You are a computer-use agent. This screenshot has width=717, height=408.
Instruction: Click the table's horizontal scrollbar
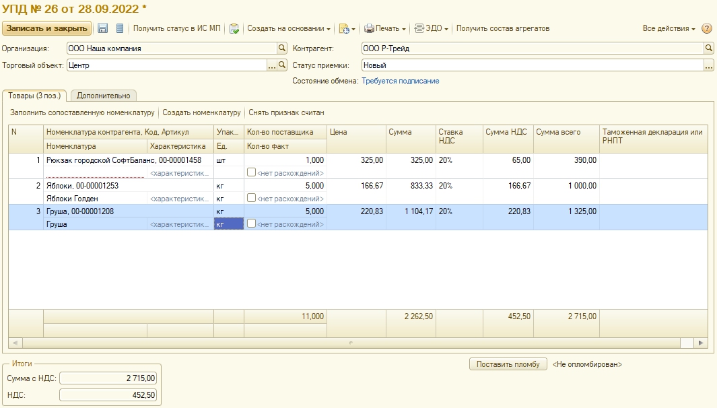tap(350, 343)
